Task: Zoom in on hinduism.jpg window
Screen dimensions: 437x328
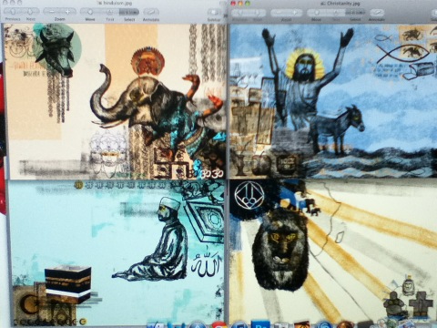Action: coord(67,12)
